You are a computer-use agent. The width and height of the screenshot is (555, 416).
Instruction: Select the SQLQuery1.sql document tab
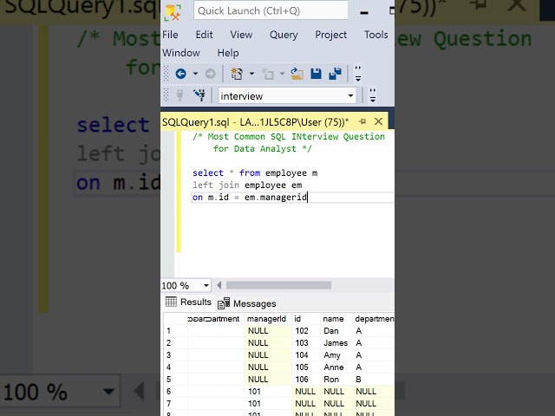[256, 122]
